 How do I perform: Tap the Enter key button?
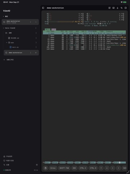(53, 168)
